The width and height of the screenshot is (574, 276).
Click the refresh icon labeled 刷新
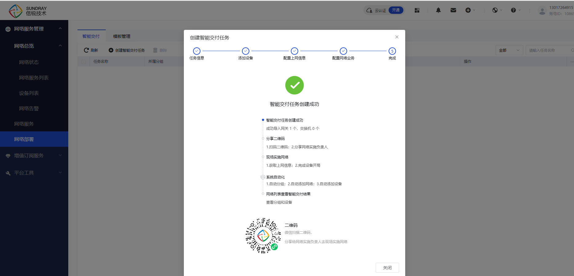coord(91,50)
